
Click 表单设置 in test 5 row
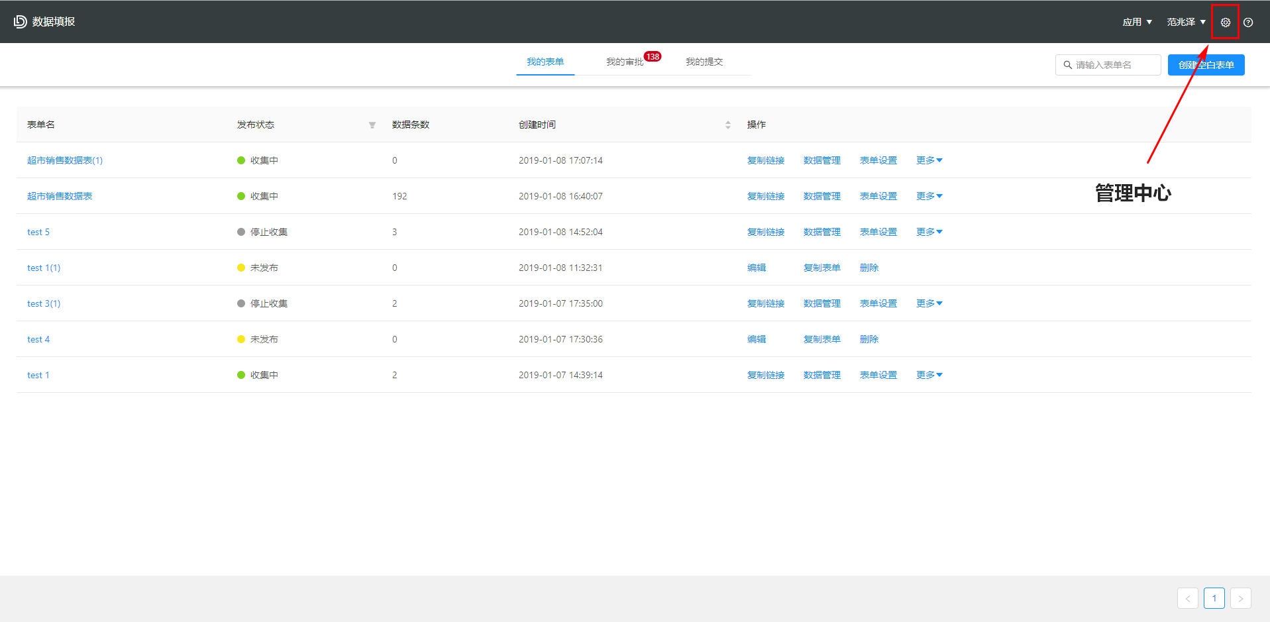(878, 232)
